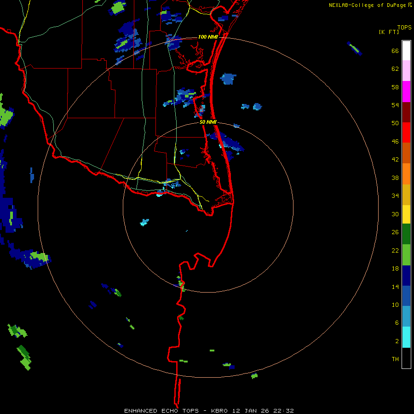This screenshot has width=414, height=414.
Task: Click the '2' legend value
Action: coord(397,341)
